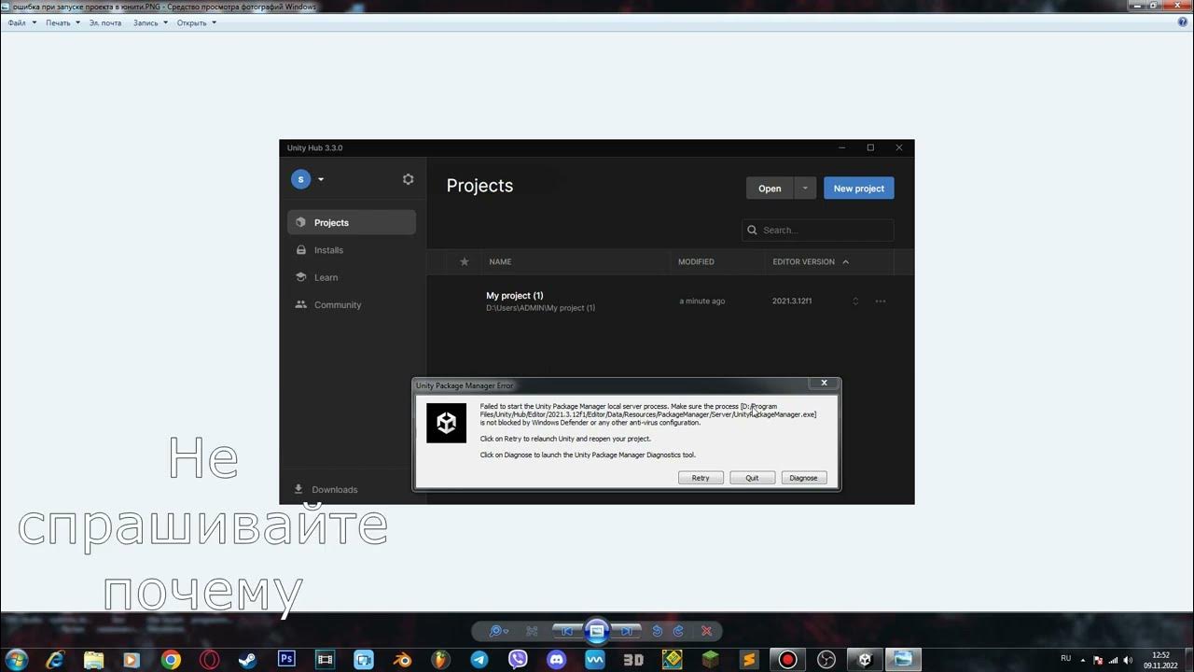
Task: Open Photoshop from taskbar
Action: [x=286, y=660]
